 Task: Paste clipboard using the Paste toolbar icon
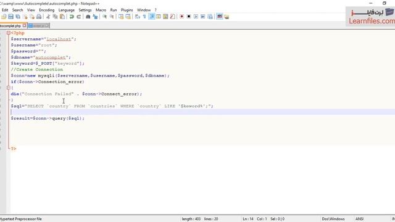coord(62,17)
